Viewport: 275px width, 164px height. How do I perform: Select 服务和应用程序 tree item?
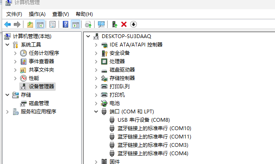coord(39,111)
